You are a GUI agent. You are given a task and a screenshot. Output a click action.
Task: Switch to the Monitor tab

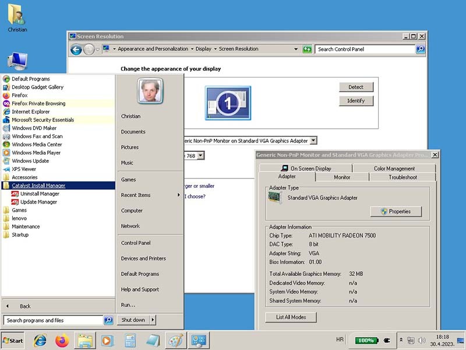click(x=342, y=177)
